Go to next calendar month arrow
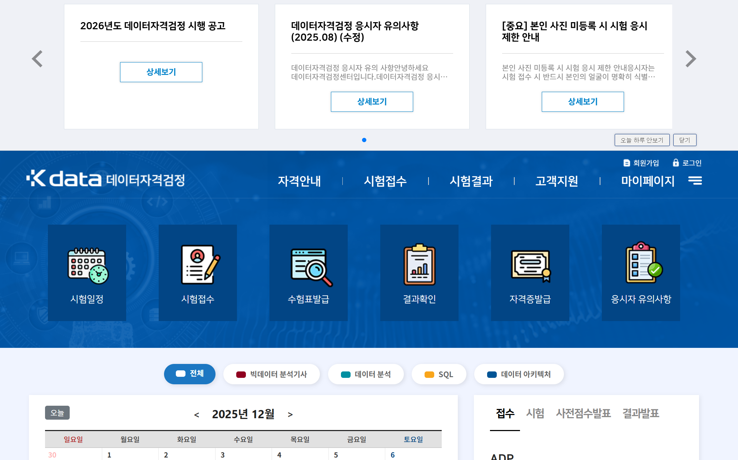The image size is (738, 460). [x=290, y=415]
